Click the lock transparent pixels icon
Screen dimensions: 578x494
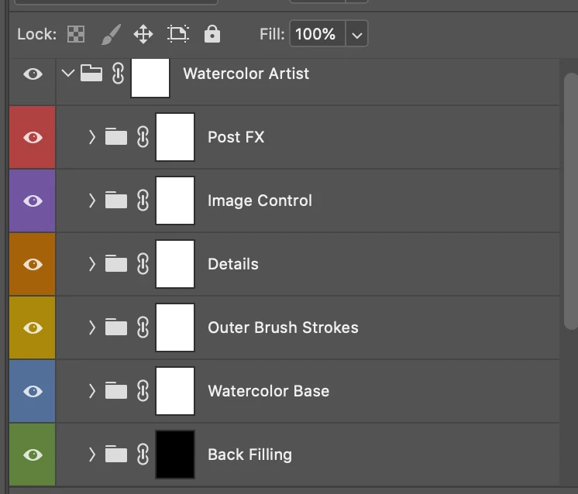tap(76, 34)
